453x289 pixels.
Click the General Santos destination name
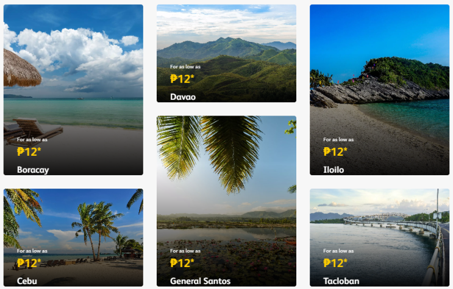(200, 281)
